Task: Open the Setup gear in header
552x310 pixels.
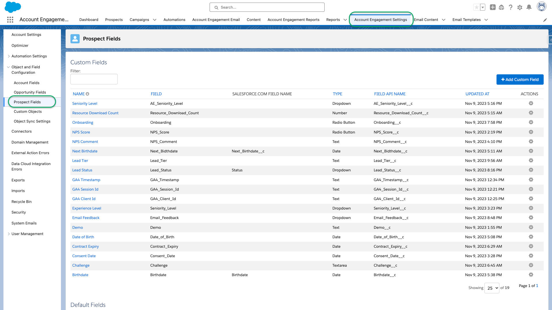Action: pyautogui.click(x=520, y=7)
